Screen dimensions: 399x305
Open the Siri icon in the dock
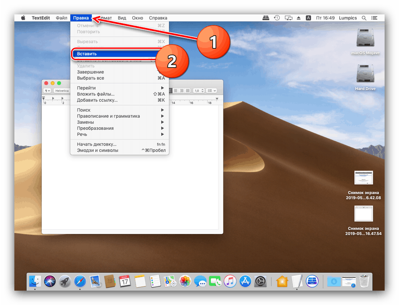[x=50, y=281]
